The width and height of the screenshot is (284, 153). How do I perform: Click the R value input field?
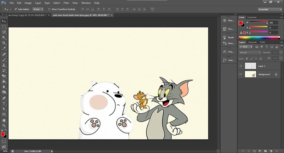[273, 23]
